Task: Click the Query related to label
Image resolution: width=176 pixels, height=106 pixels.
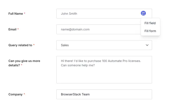Action: (x=20, y=45)
